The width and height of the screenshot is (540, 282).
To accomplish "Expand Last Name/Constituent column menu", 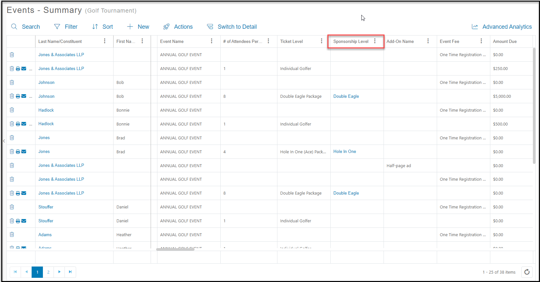I will click(105, 41).
